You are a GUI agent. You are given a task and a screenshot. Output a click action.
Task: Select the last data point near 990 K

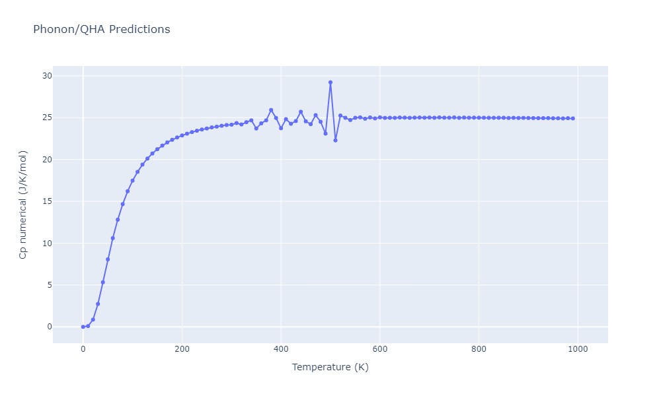click(x=573, y=118)
